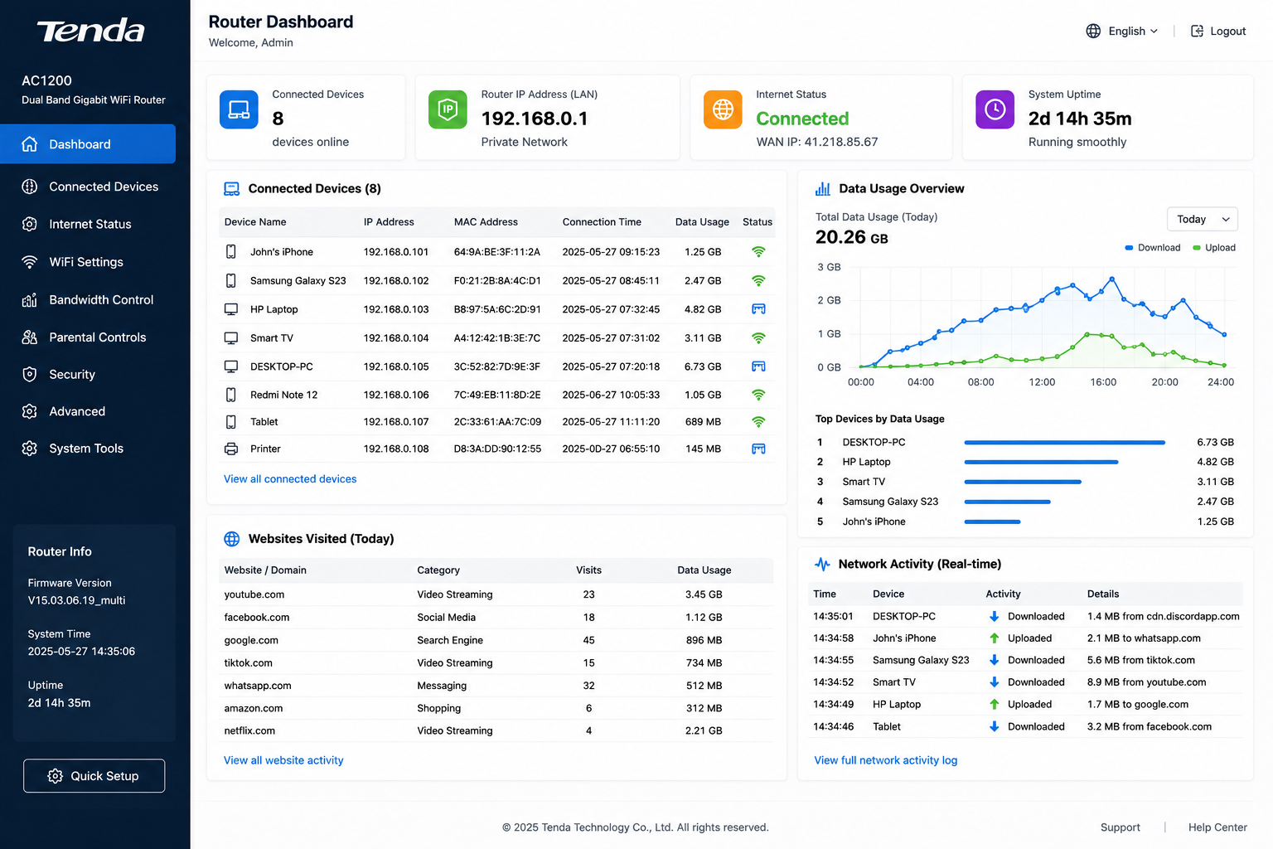1273x849 pixels.
Task: Click the ethernet status icon for DESKTOP-PC
Action: pos(758,366)
